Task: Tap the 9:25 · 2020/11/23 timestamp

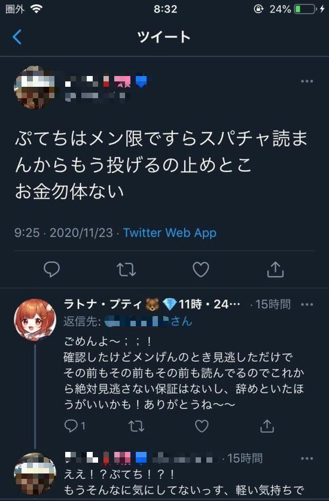Action: click(63, 233)
